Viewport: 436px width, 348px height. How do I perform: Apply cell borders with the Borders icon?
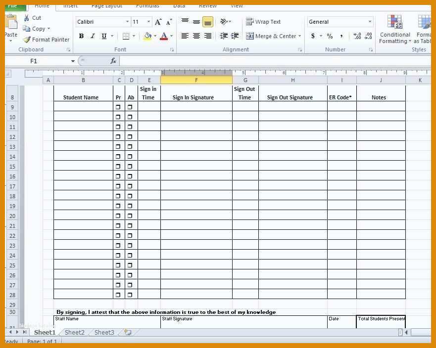(126, 36)
